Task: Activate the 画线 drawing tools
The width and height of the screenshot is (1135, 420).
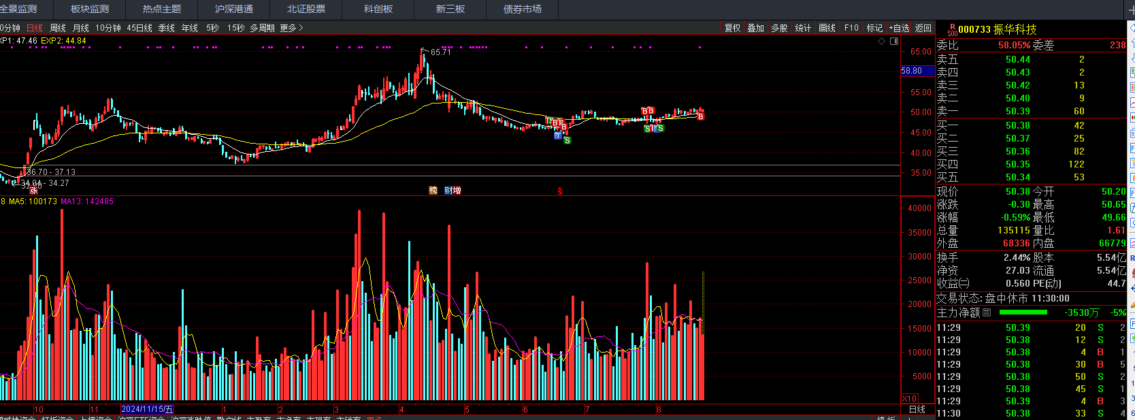Action: click(827, 28)
